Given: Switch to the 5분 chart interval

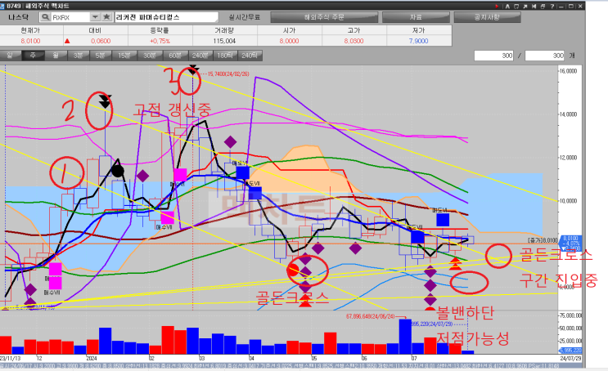Looking at the screenshot, I should 101,56.
